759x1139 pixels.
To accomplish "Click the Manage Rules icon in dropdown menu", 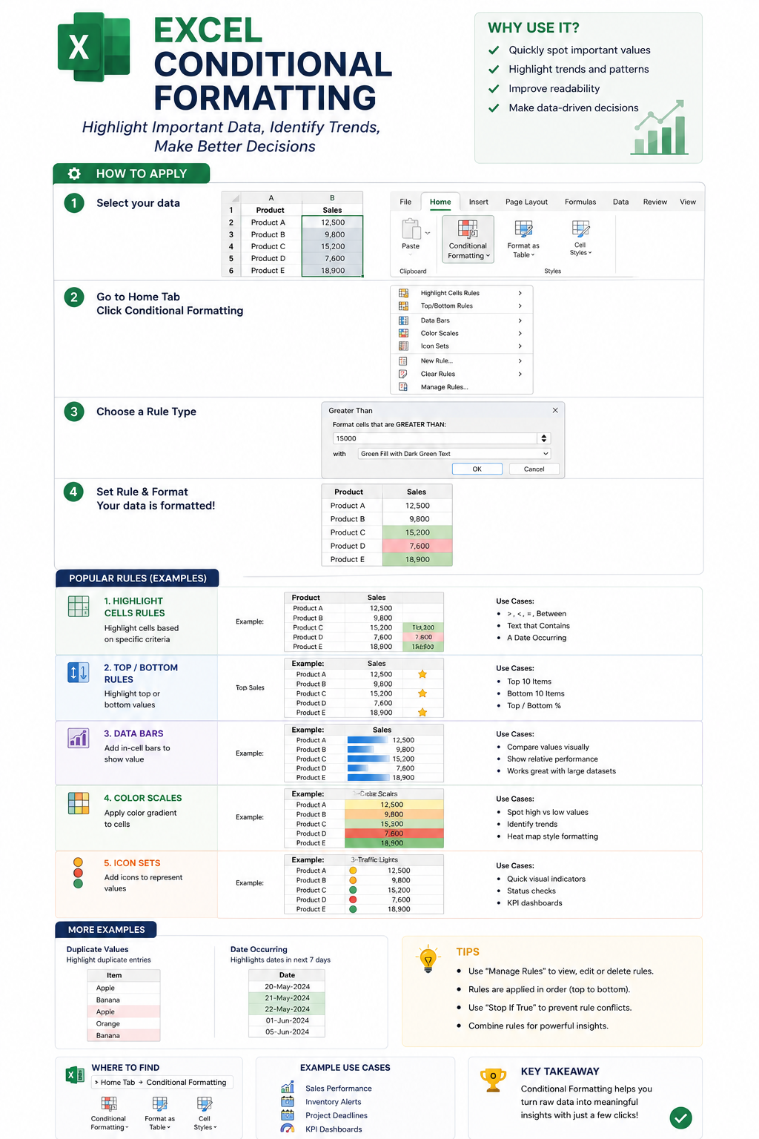I will coord(403,386).
